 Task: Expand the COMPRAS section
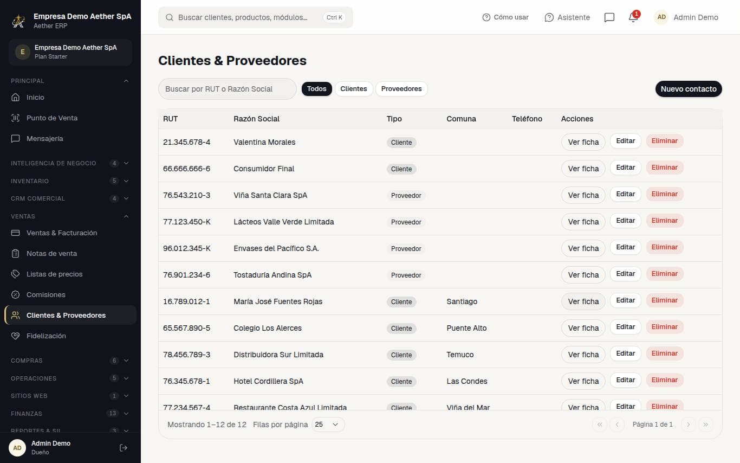click(70, 361)
